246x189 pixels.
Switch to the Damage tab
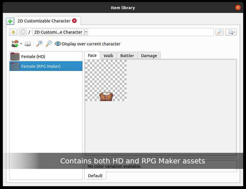tap(149, 56)
